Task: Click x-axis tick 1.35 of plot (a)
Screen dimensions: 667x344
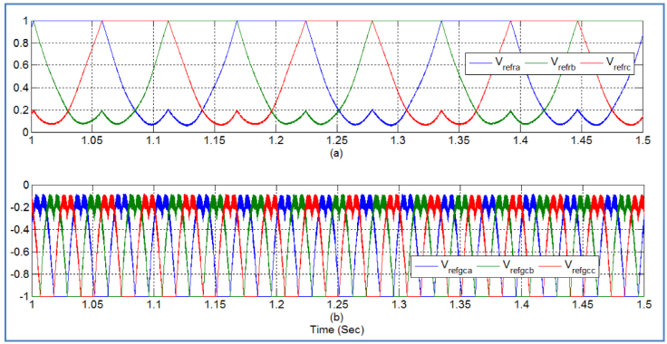Action: (459, 141)
